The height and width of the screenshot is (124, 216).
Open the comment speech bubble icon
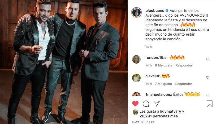(146, 104)
